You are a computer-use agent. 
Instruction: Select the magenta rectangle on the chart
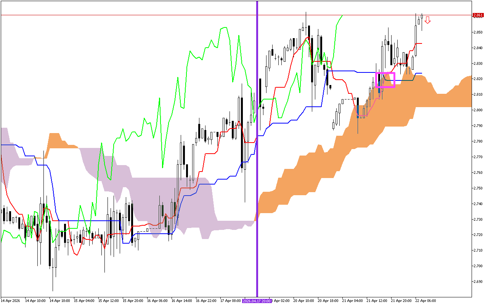(385, 73)
